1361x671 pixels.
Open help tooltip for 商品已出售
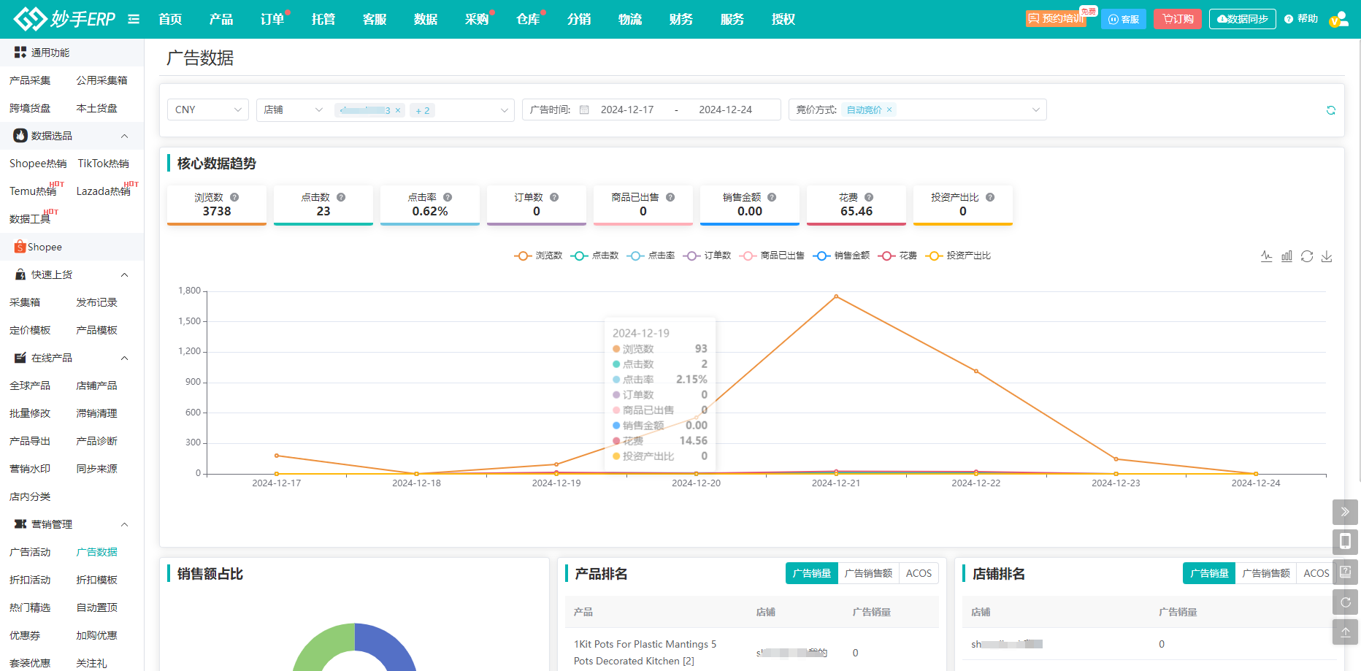click(x=670, y=197)
